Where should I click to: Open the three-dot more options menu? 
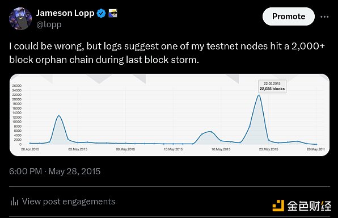tap(324, 16)
